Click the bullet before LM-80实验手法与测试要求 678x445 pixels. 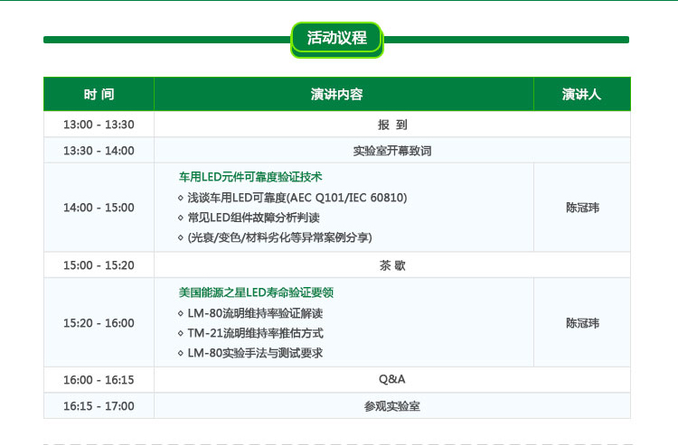pos(181,353)
